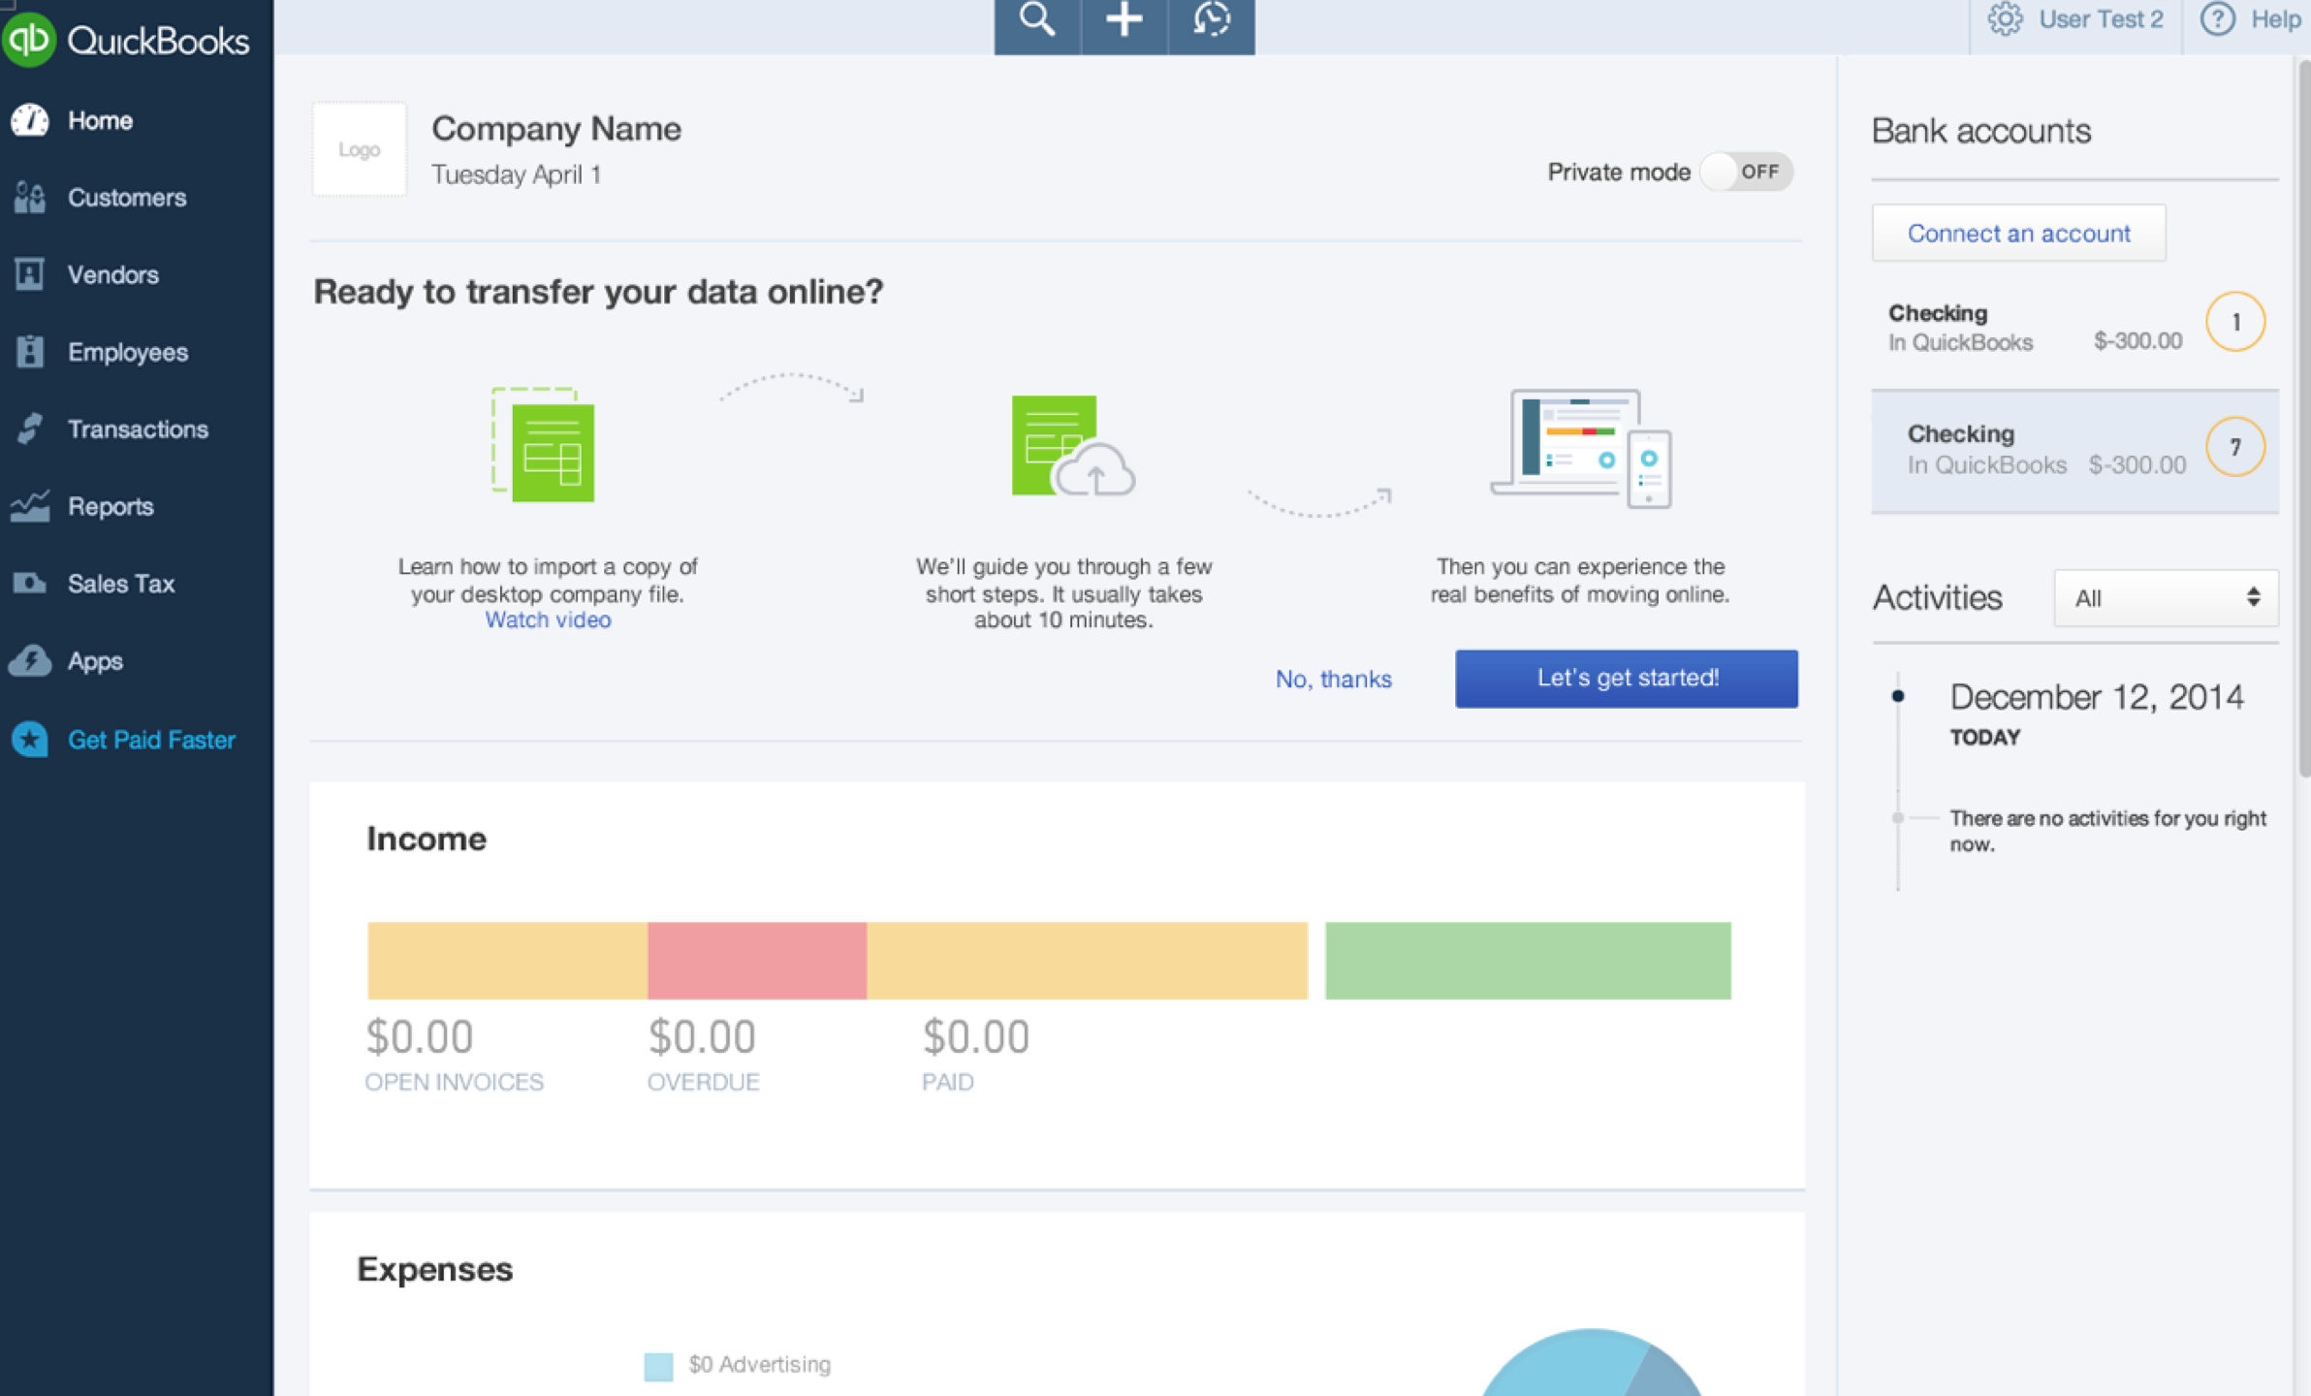
Task: Click the Help text link
Action: click(2275, 19)
